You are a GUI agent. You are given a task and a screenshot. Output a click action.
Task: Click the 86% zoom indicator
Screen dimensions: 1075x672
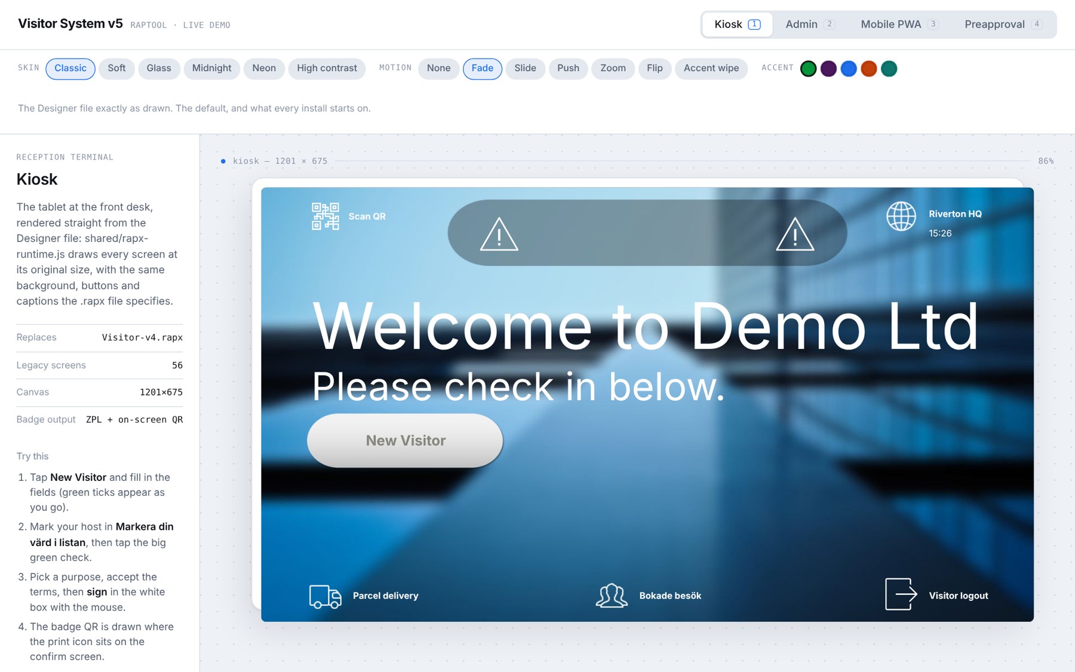click(x=1046, y=161)
